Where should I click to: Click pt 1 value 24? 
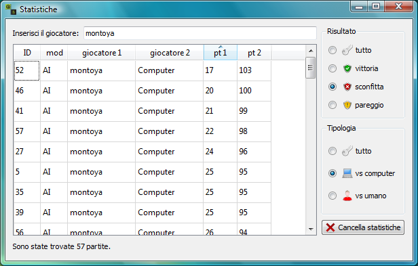pos(220,152)
